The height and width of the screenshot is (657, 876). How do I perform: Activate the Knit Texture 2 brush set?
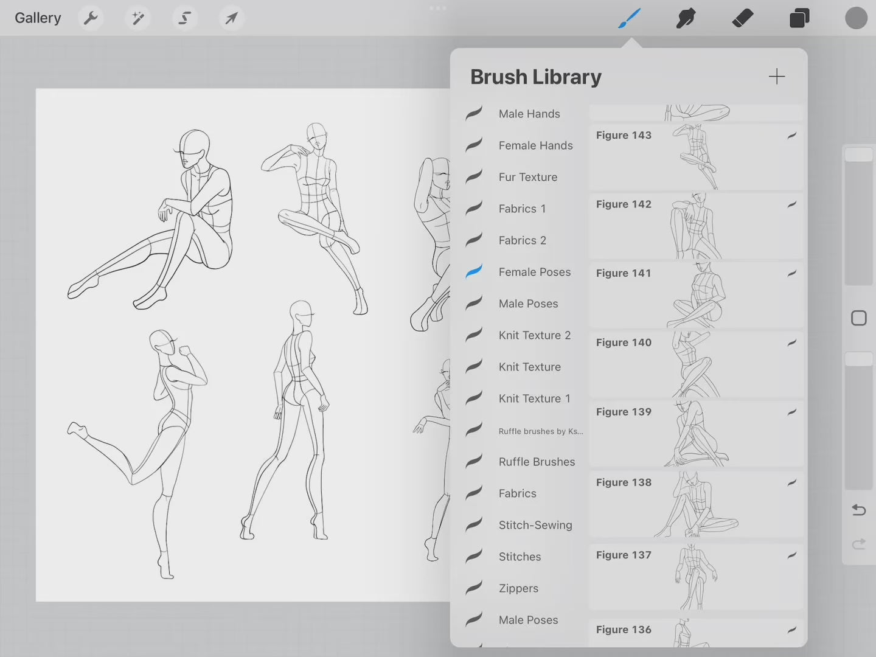pos(534,335)
